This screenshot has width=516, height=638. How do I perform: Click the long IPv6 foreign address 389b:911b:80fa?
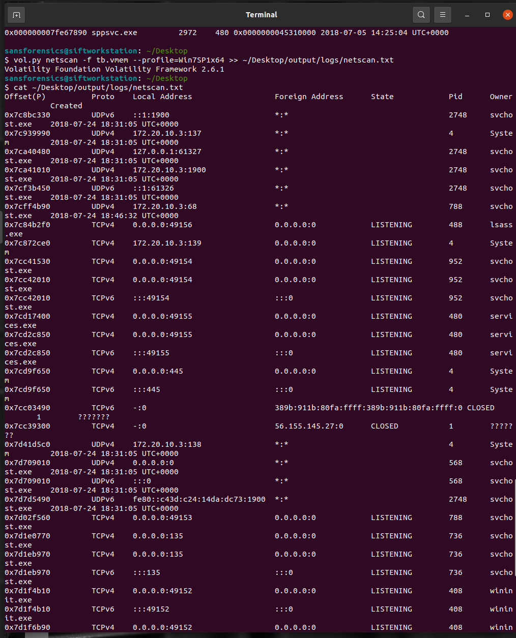369,408
